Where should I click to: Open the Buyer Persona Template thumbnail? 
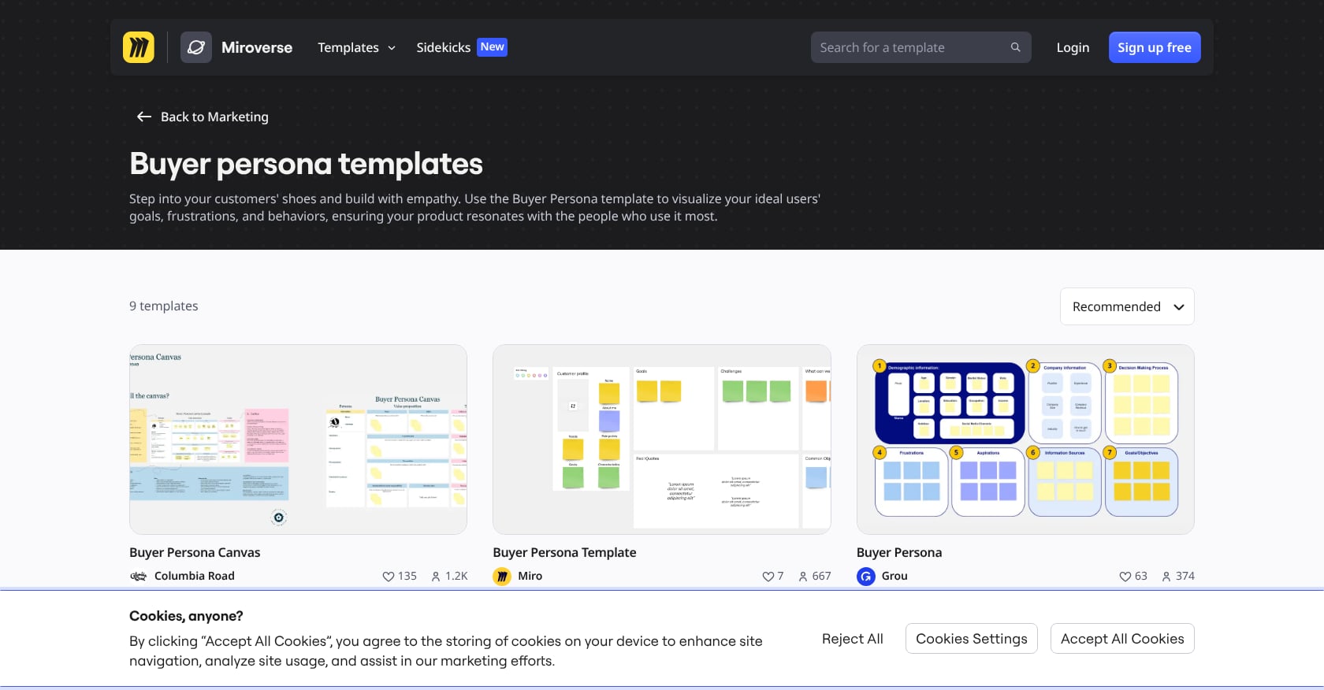point(662,440)
